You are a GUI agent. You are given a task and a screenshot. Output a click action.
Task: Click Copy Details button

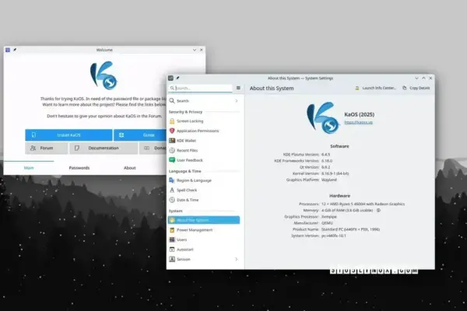(x=416, y=88)
